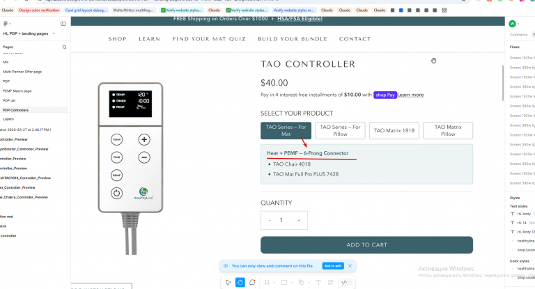Image resolution: width=535 pixels, height=289 pixels.
Task: Select TAO Series – For Mat option
Action: [286, 130]
